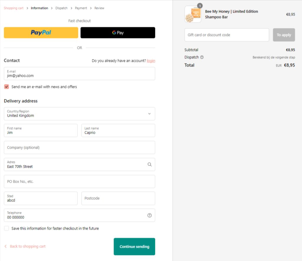Image resolution: width=302 pixels, height=261 pixels.
Task: Focus the E-mail input field
Action: click(x=79, y=74)
